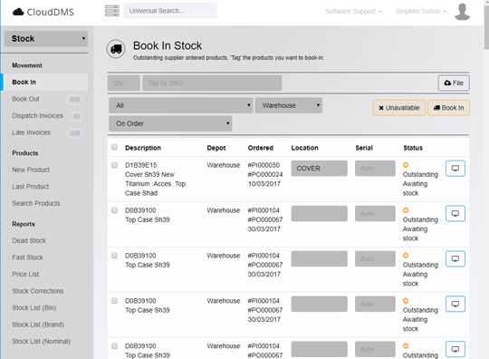Tick the checkbox for D1B39E15 Cover Sh39
489x359 pixels.
[114, 165]
